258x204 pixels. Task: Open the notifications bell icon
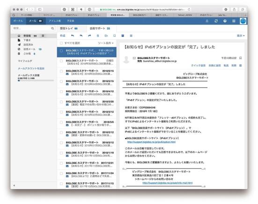pos(207,21)
